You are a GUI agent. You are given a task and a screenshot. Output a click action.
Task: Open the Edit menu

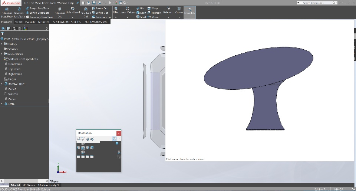[x=32, y=3]
